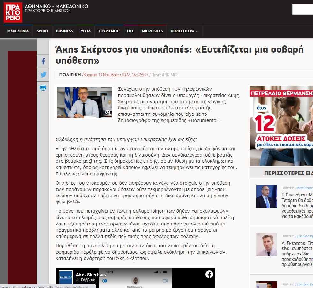Click ΑΘΗΝΑΪΚΟ - ΜΑΚΕΔΟΝΙΚΟ site title
Screen dimensions: 313x288
pyautogui.click(x=56, y=6)
